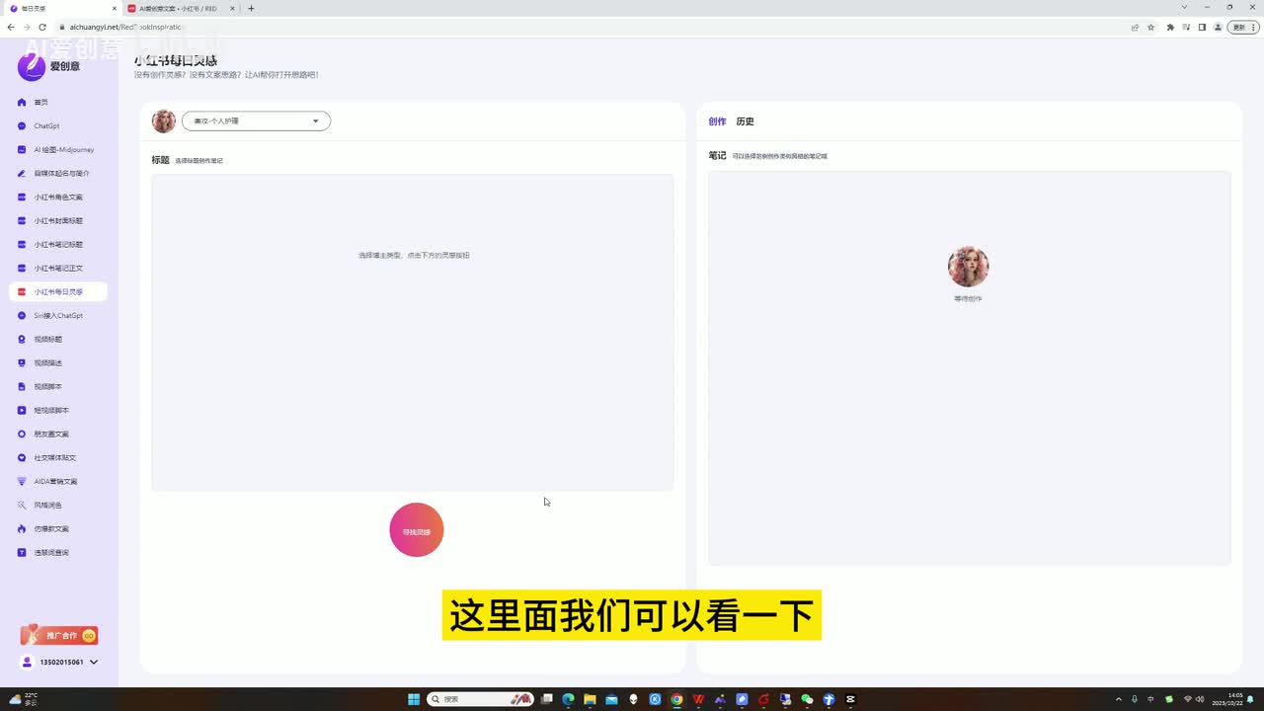Open the 首页 home icon in sidebar
1264x711 pixels.
tap(22, 103)
